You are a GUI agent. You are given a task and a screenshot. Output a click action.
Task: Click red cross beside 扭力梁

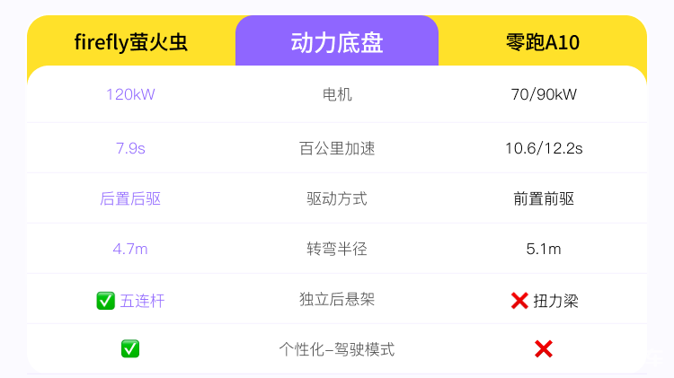(x=519, y=301)
